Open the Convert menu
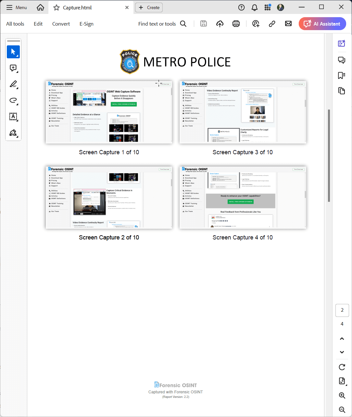The height and width of the screenshot is (417, 352). (61, 24)
